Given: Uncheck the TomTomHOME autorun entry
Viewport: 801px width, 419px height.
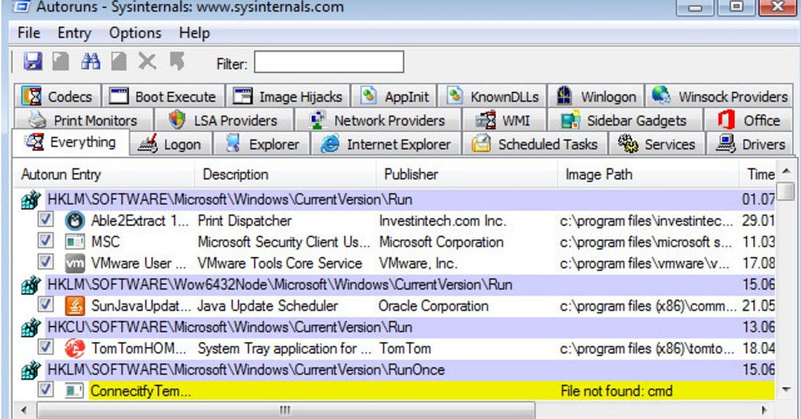Looking at the screenshot, I should tap(46, 347).
